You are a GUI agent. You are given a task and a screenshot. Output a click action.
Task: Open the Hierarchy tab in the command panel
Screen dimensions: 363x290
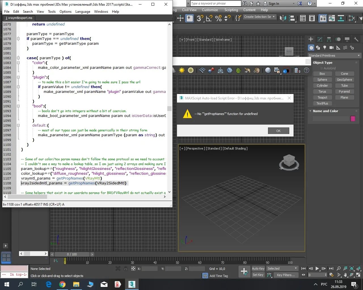[329, 39]
